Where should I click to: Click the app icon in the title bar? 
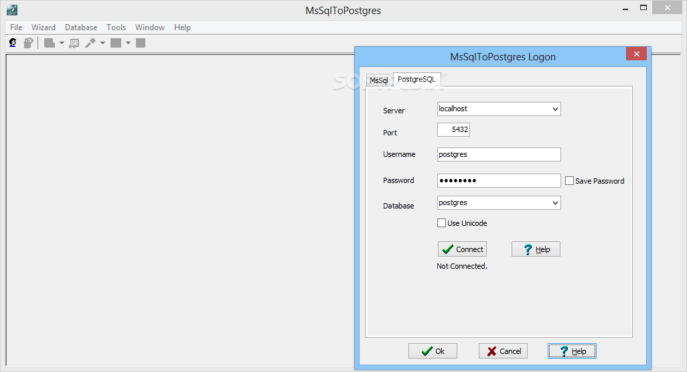12,10
